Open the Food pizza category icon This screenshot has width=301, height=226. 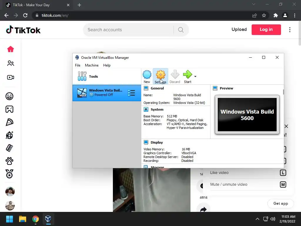pos(9,122)
